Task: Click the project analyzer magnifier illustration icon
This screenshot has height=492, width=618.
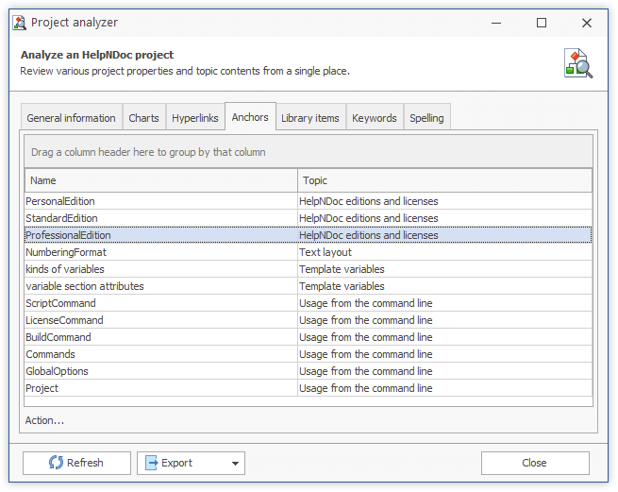Action: pos(578,63)
